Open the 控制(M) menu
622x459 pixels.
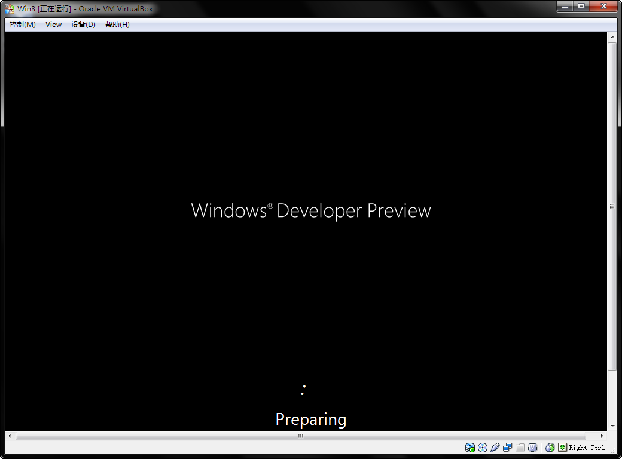23,24
